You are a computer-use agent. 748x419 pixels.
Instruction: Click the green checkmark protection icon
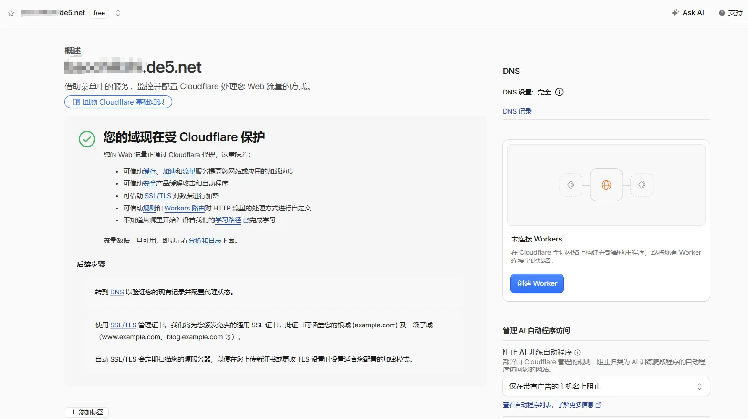point(87,139)
